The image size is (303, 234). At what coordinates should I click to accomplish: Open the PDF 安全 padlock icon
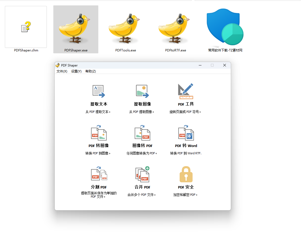click(186, 174)
